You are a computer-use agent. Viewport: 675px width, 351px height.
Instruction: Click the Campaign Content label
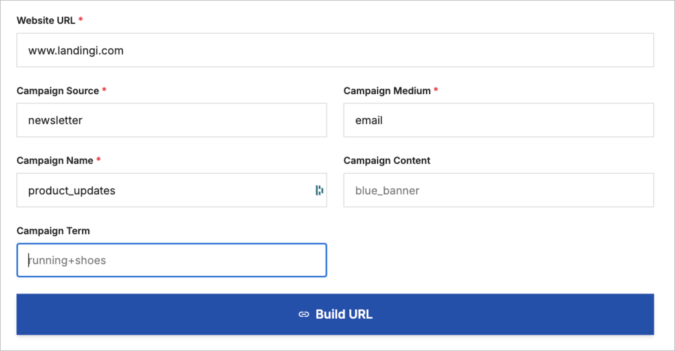click(x=387, y=161)
